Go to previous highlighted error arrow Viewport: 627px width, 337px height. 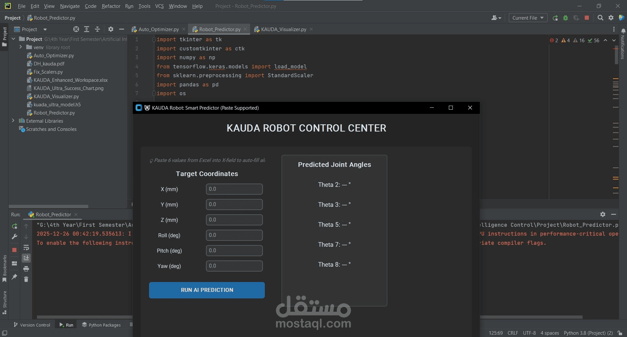pos(605,40)
